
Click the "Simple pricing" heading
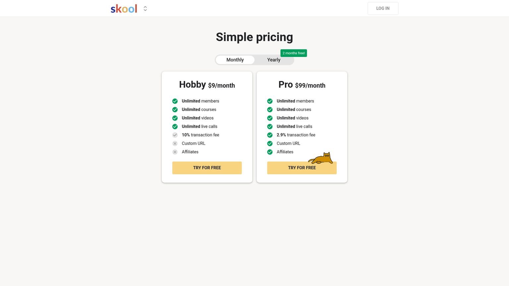254,37
